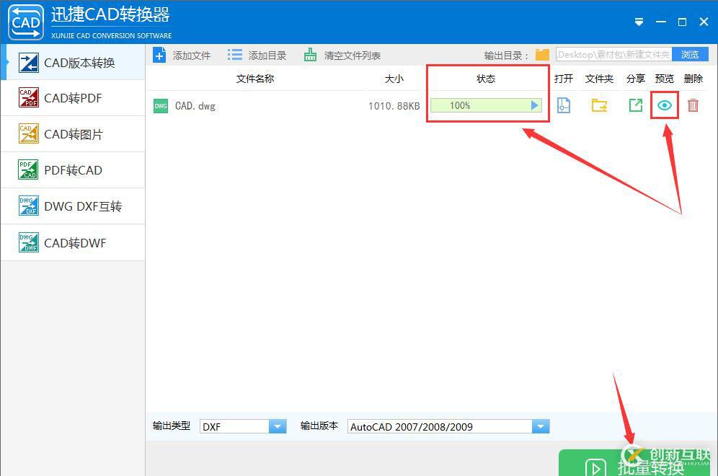The image size is (718, 476).
Task: Expand the AutoCAD 2007/2008/2009 version dropdown
Action: 541,426
